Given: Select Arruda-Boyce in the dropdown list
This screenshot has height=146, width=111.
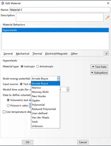Looking at the screenshot, I should (46, 83).
